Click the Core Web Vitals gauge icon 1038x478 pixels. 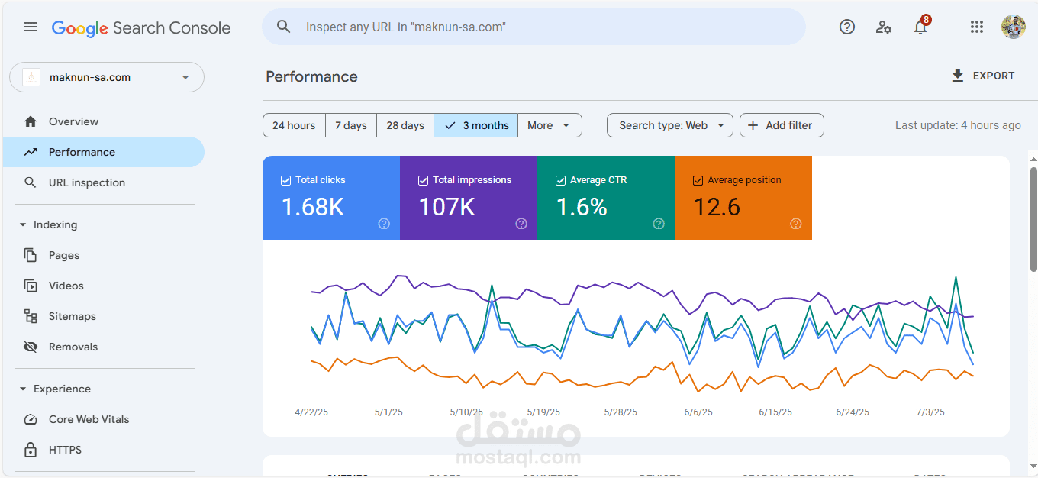(x=31, y=419)
